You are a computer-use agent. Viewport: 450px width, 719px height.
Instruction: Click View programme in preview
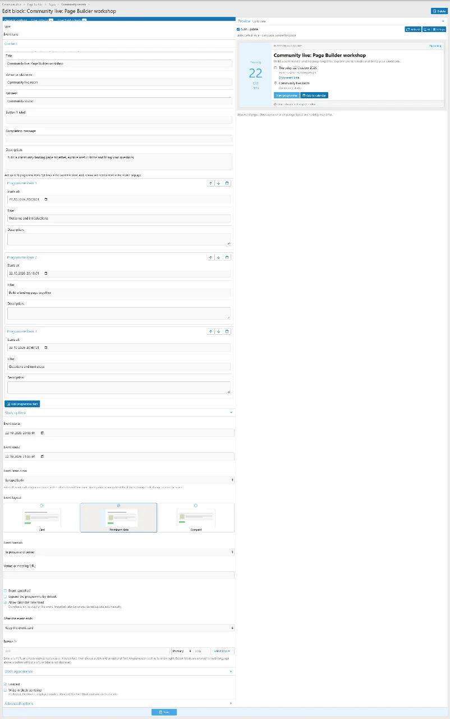pos(286,95)
